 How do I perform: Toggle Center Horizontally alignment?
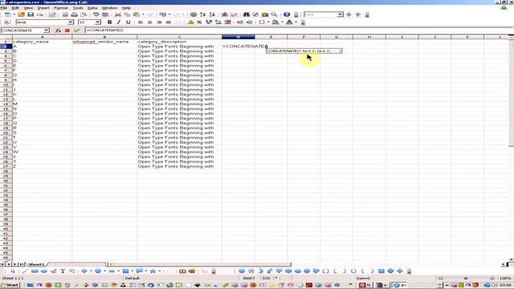coord(150,22)
